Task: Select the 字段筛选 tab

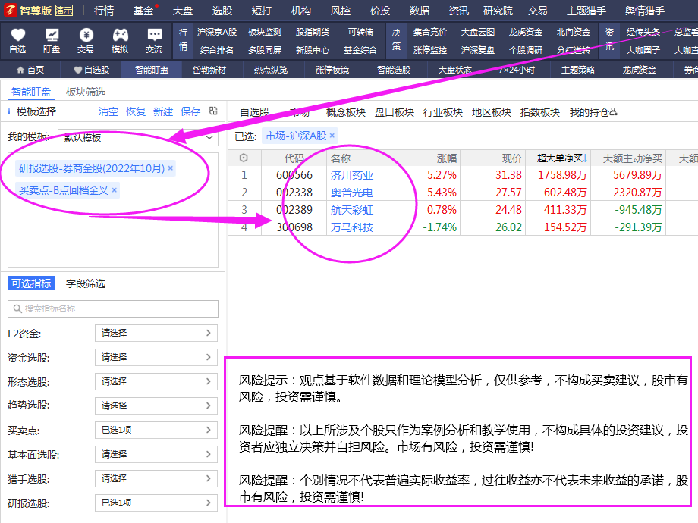Action: [x=86, y=283]
